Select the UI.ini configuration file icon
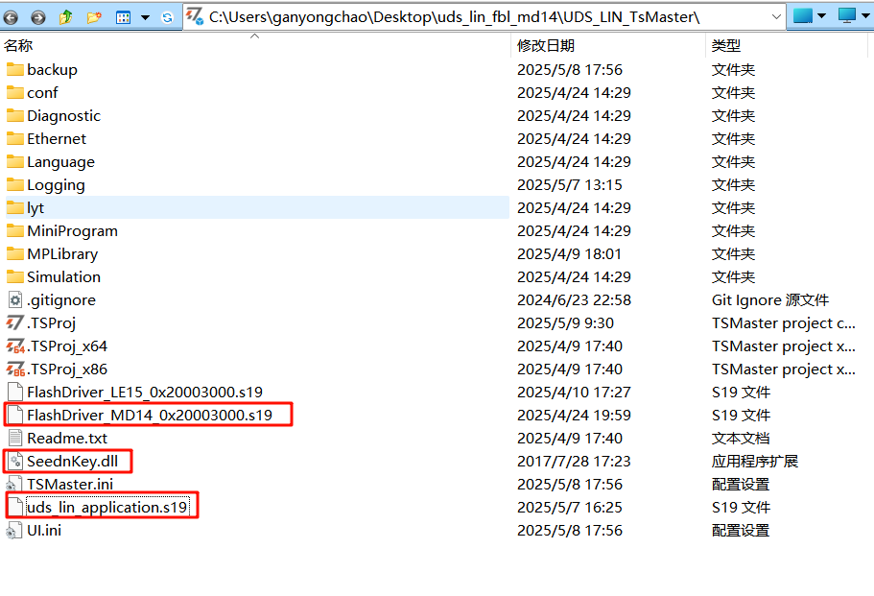Screen dimensions: 874x596 coord(15,530)
